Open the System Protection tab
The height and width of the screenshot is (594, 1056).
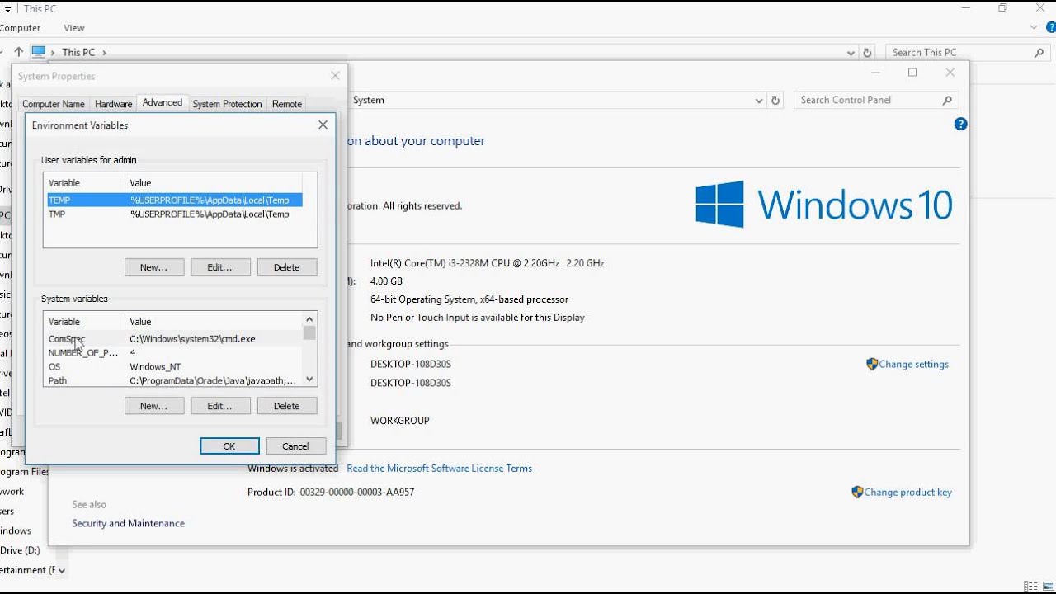[227, 104]
